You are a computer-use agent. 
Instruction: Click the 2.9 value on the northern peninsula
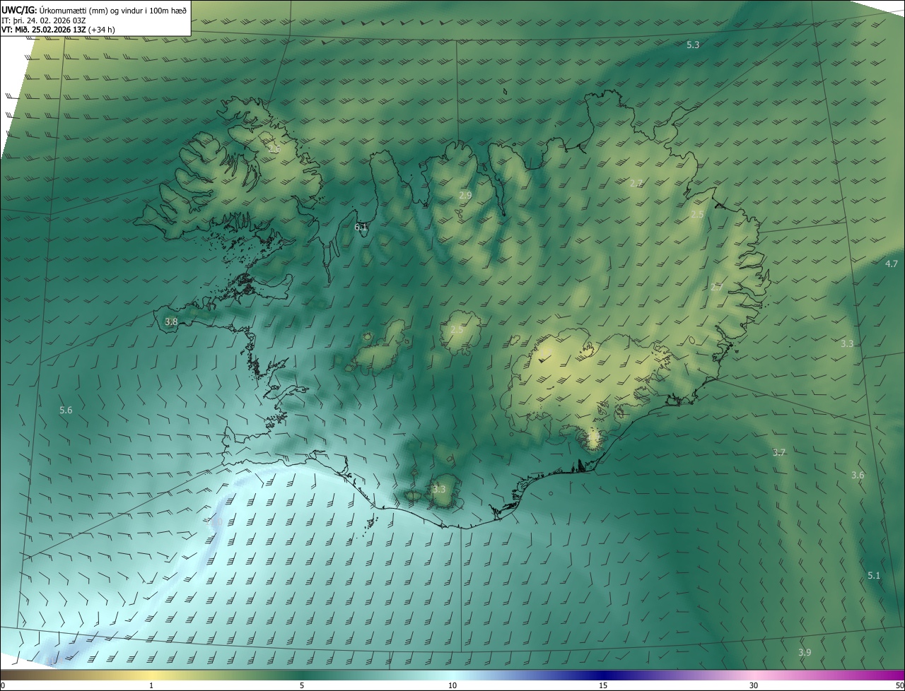tap(465, 195)
